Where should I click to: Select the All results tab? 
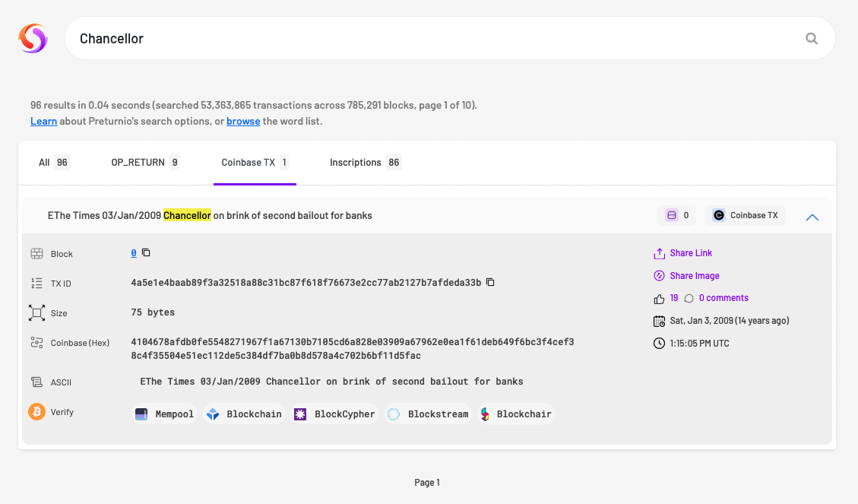coord(53,163)
